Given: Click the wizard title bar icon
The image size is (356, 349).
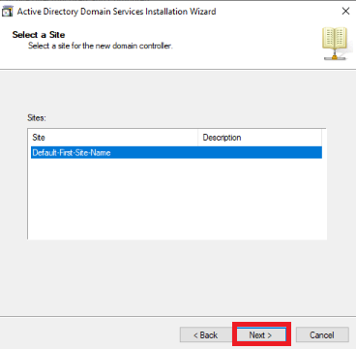Looking at the screenshot, I should click(8, 12).
